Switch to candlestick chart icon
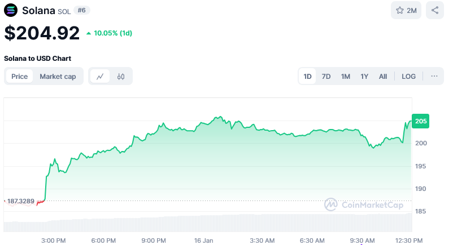 [x=121, y=77]
